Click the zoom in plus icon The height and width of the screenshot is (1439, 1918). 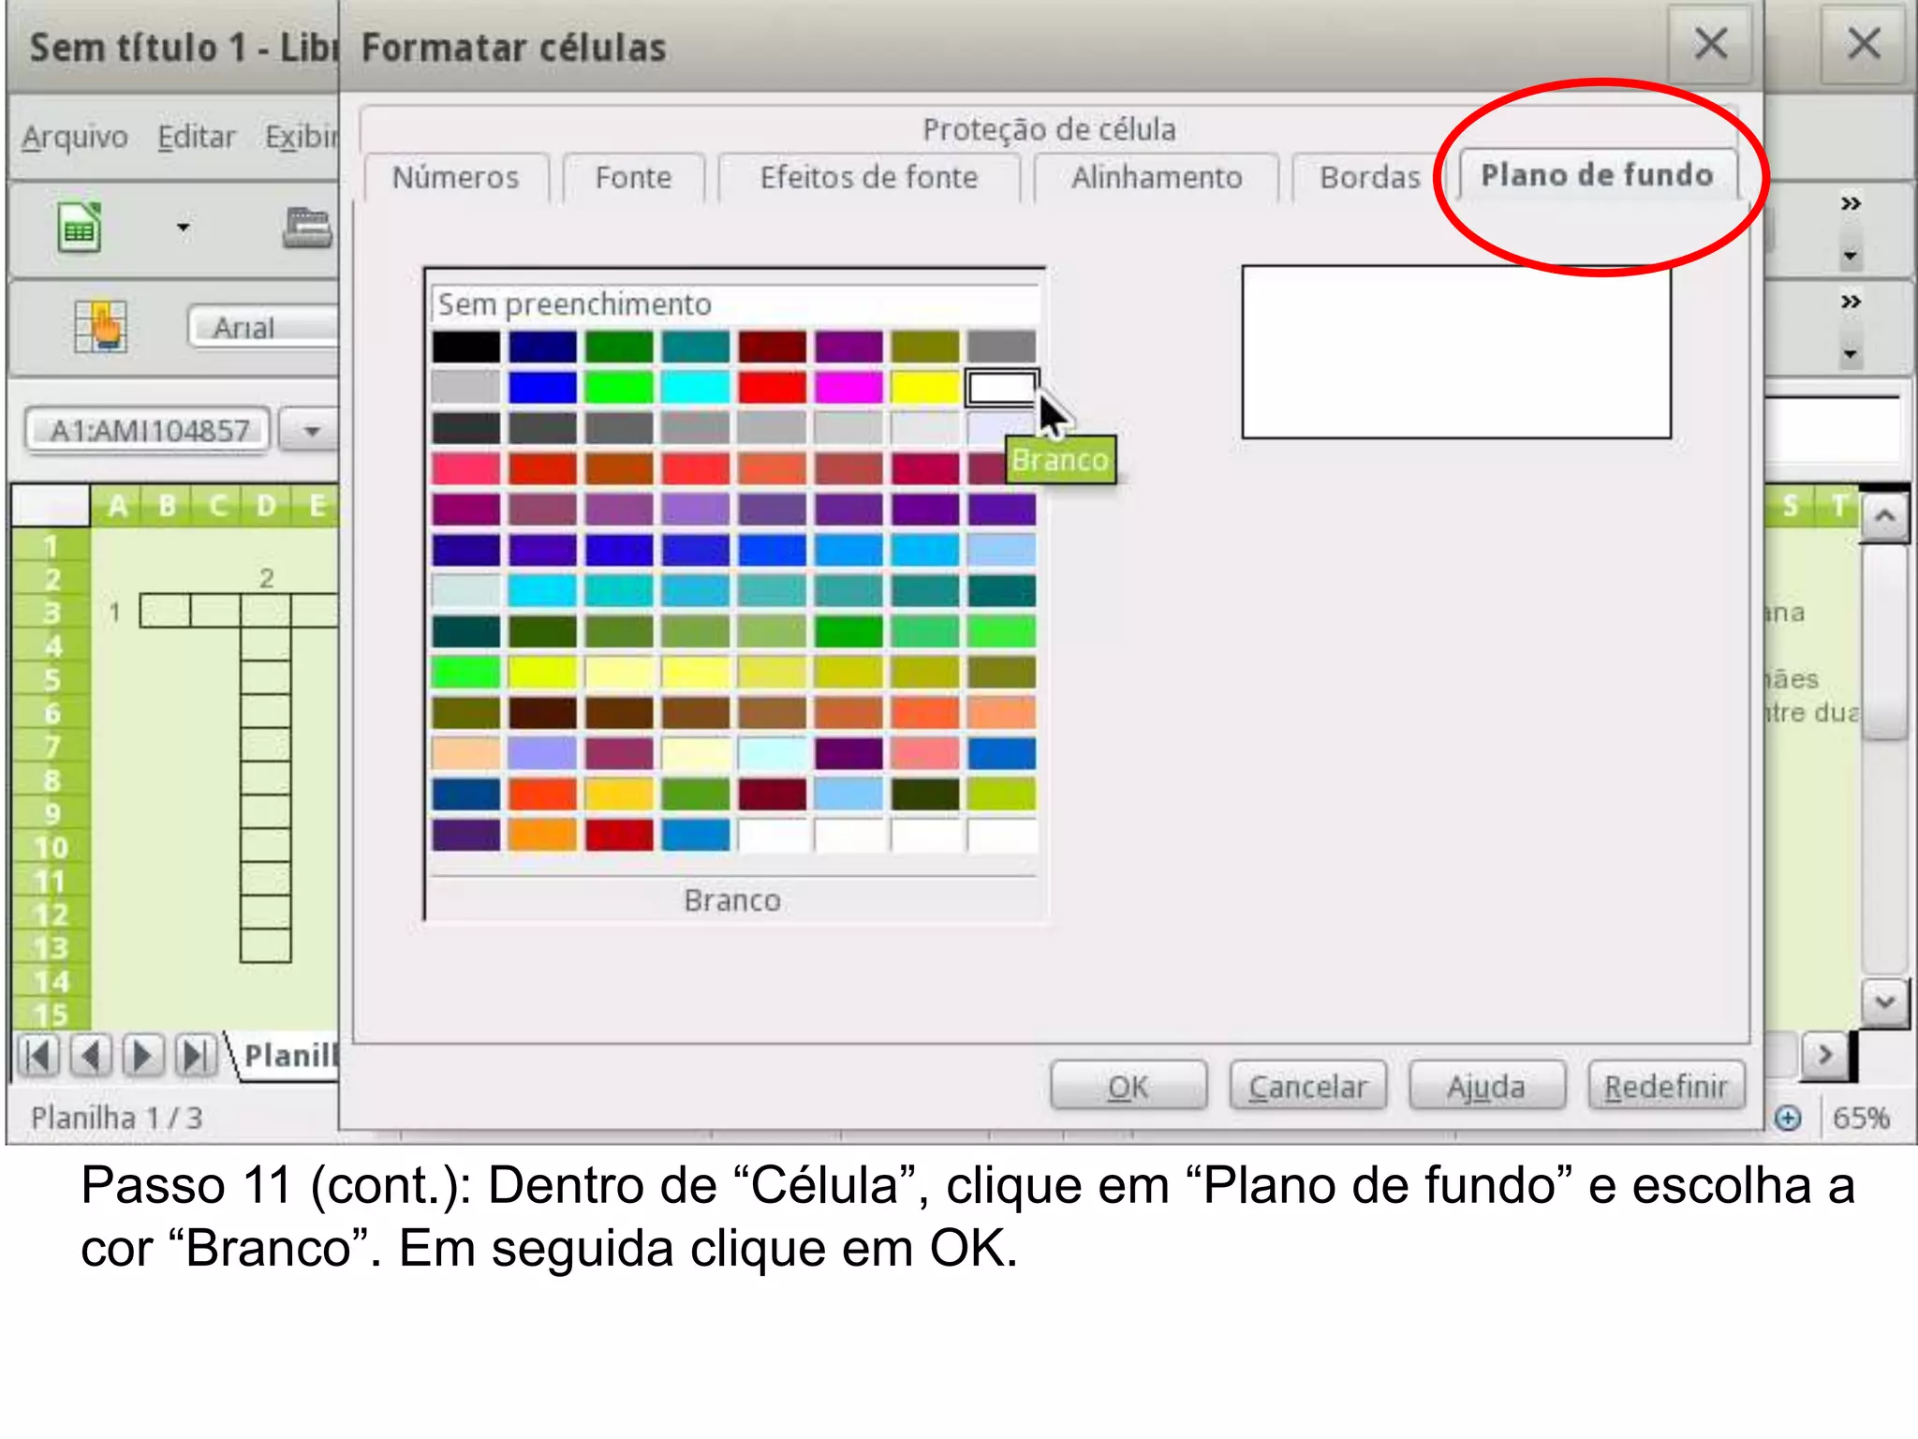pyautogui.click(x=1788, y=1118)
